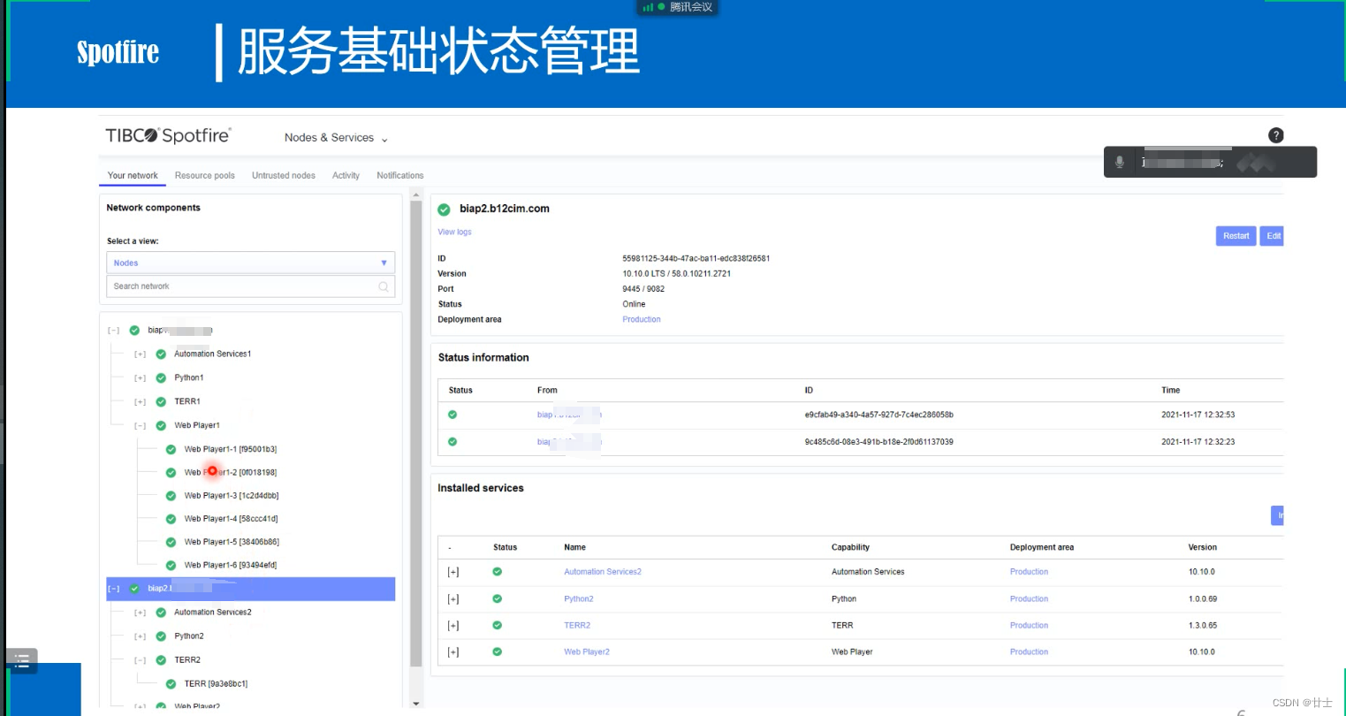Click the microphone icon in meeting overlay
The image size is (1346, 716).
point(1120,162)
